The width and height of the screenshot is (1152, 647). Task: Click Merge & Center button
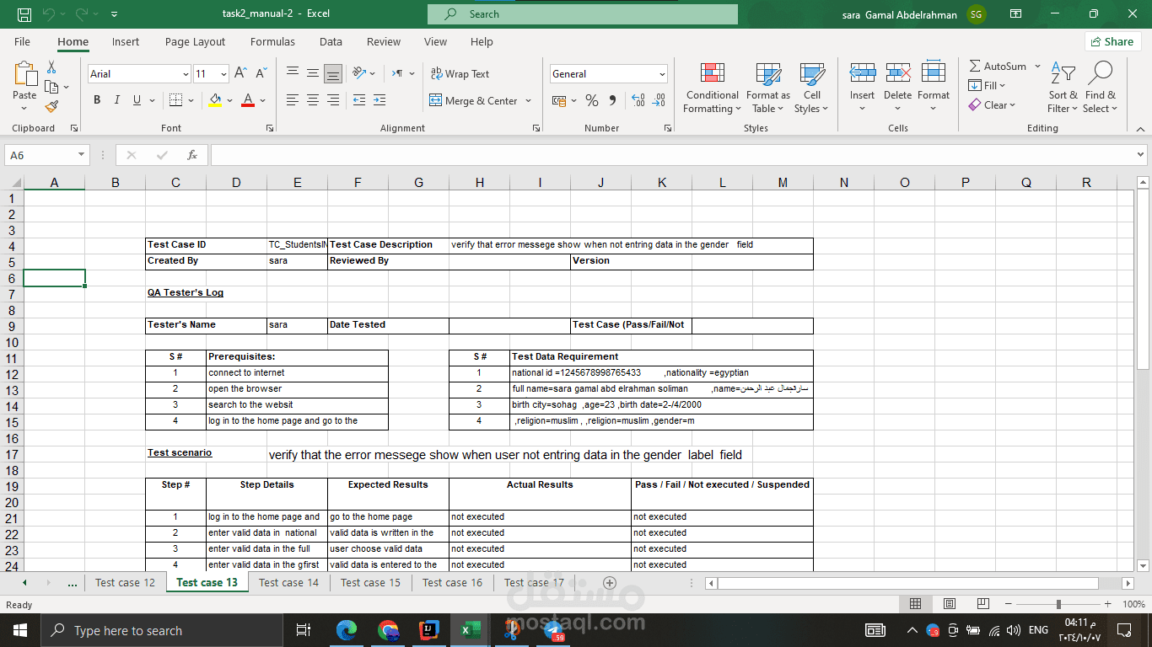(473, 101)
